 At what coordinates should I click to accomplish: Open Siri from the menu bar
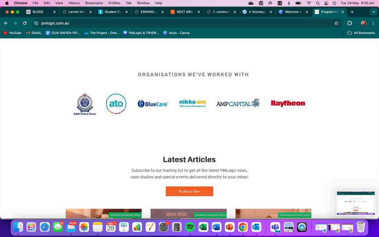click(x=335, y=3)
